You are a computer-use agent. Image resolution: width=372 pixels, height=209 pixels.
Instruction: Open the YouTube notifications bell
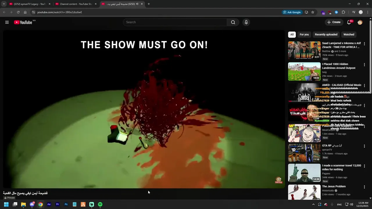tap(349, 22)
